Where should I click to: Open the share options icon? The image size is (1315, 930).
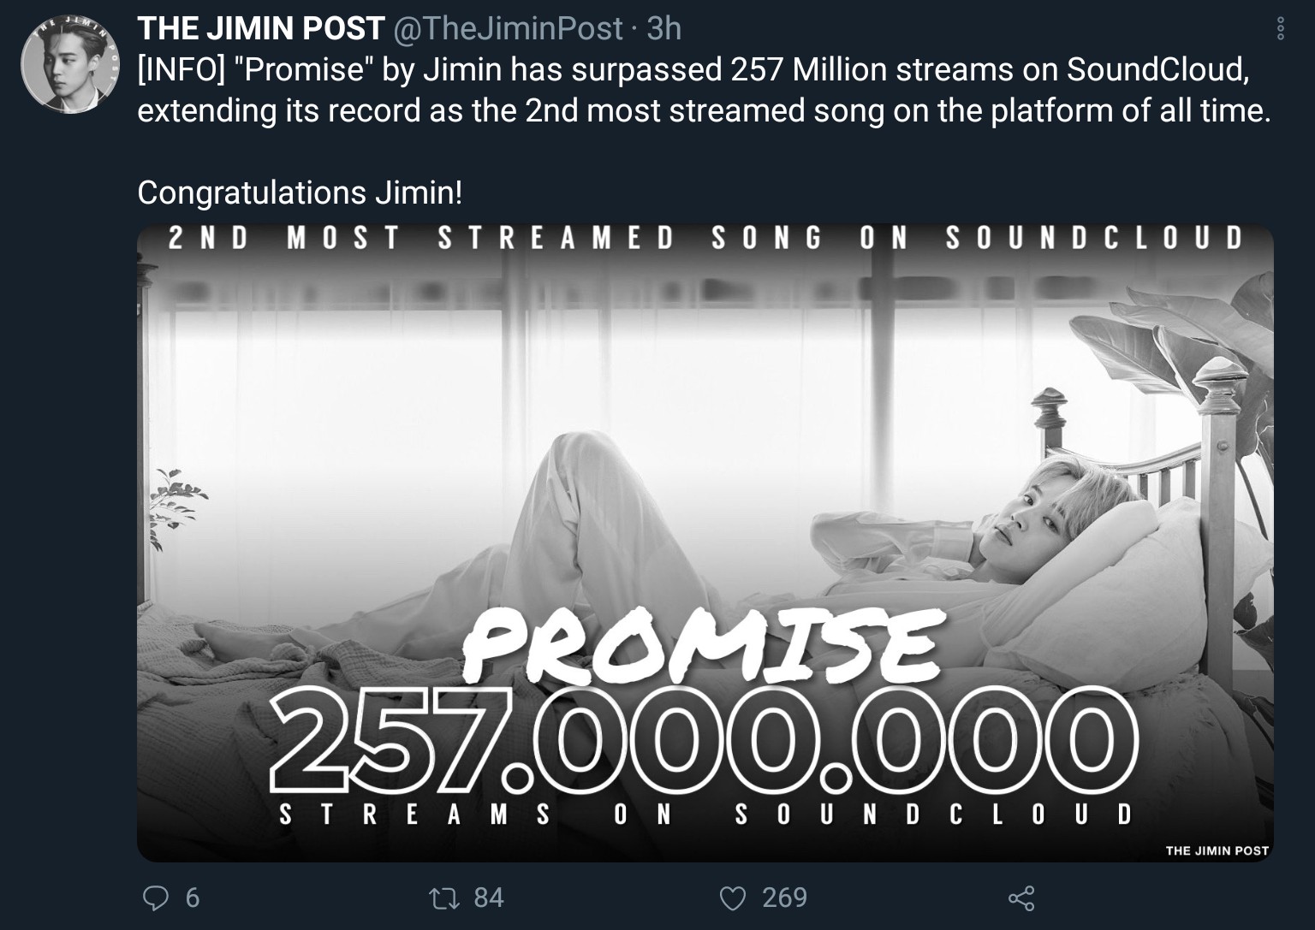1021,897
